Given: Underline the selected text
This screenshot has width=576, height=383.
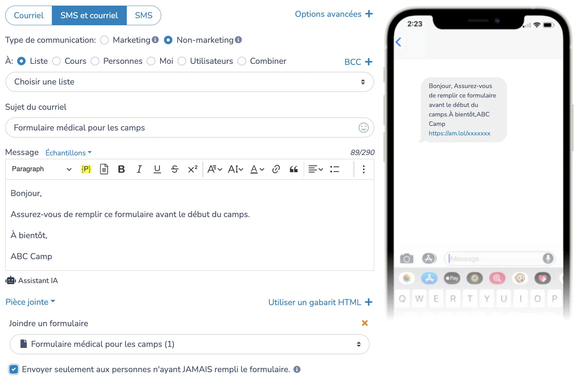Looking at the screenshot, I should pyautogui.click(x=157, y=169).
